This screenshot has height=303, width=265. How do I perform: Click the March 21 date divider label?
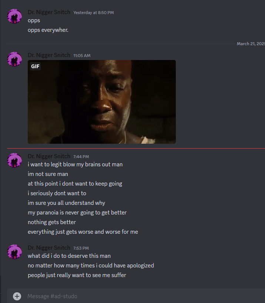[251, 44]
